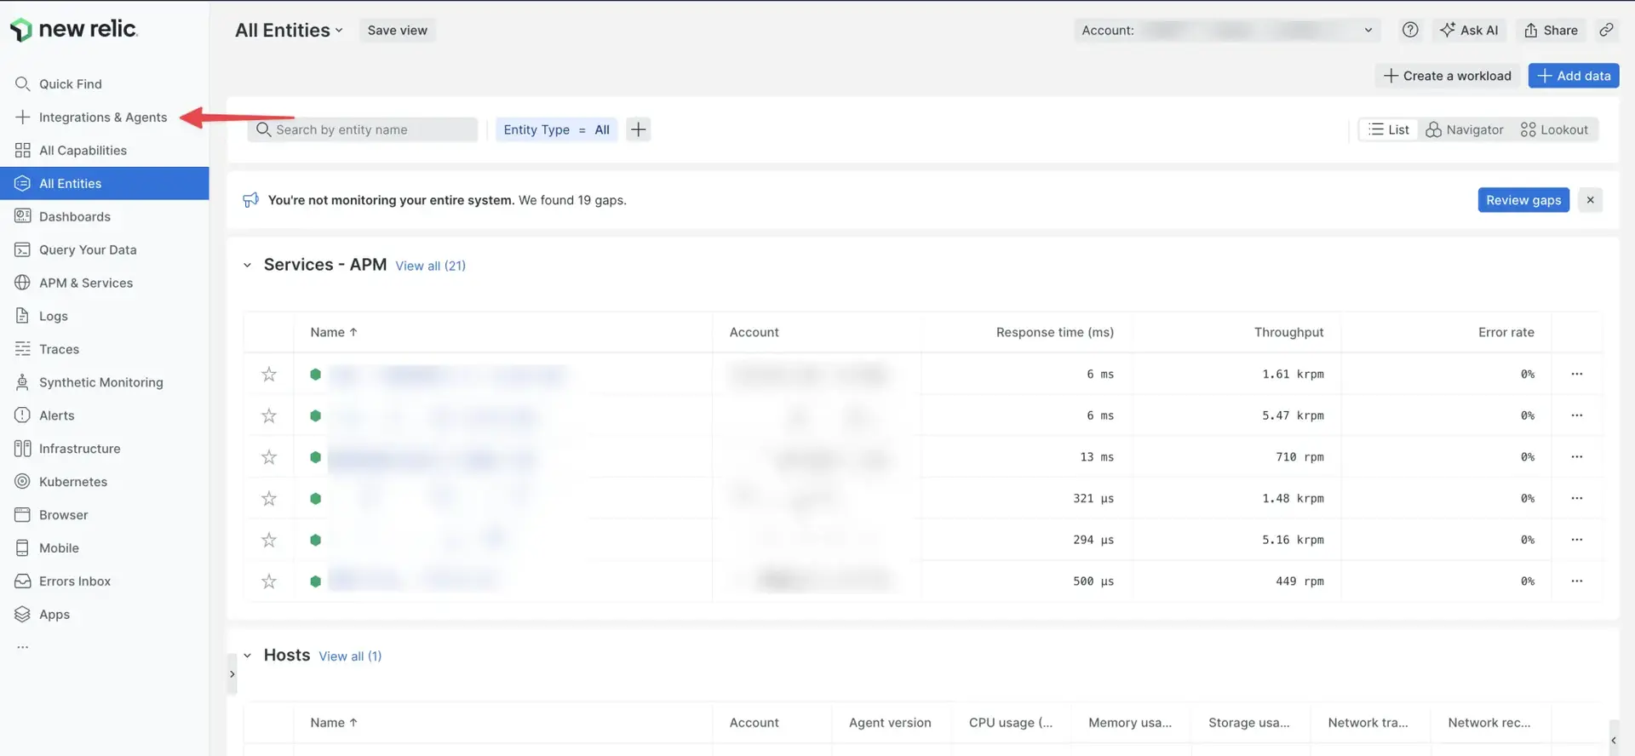1635x756 pixels.
Task: Open Ask AI assistant
Action: click(x=1469, y=30)
